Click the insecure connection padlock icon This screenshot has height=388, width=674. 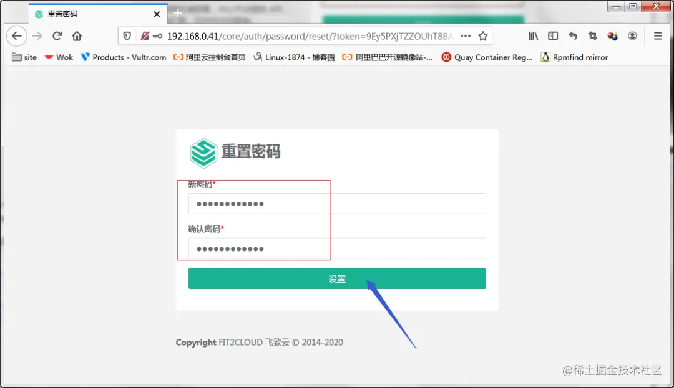click(x=145, y=36)
